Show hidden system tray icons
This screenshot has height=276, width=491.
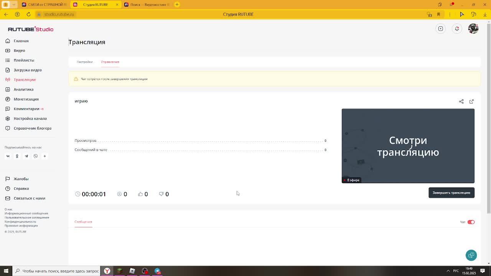[x=448, y=271]
